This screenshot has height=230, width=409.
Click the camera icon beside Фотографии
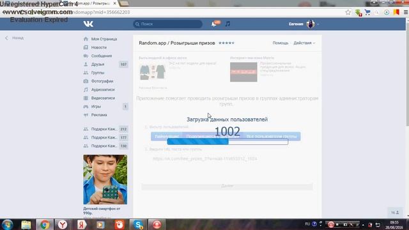(86, 81)
